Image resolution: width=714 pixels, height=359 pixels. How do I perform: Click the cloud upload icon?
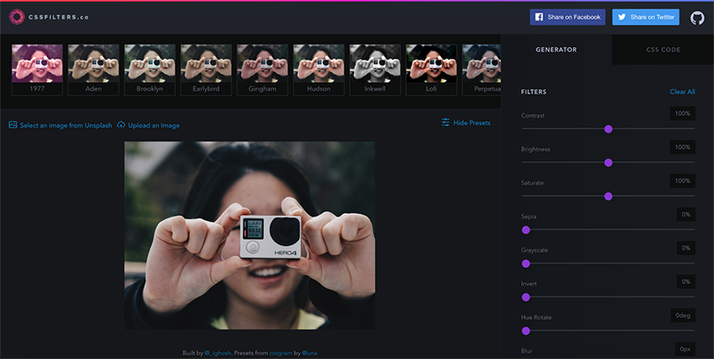(120, 125)
